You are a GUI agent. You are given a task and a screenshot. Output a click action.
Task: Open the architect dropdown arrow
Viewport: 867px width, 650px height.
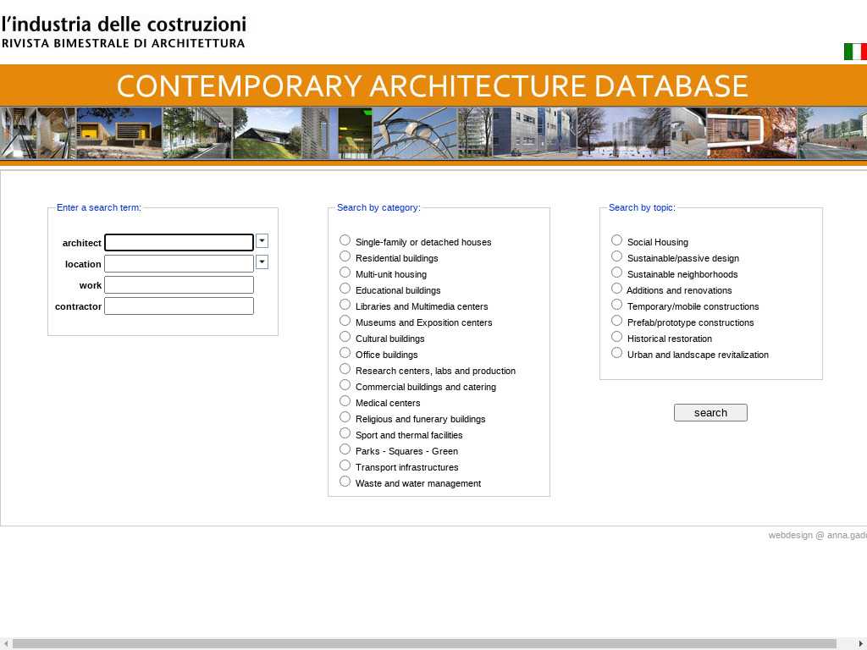click(262, 241)
